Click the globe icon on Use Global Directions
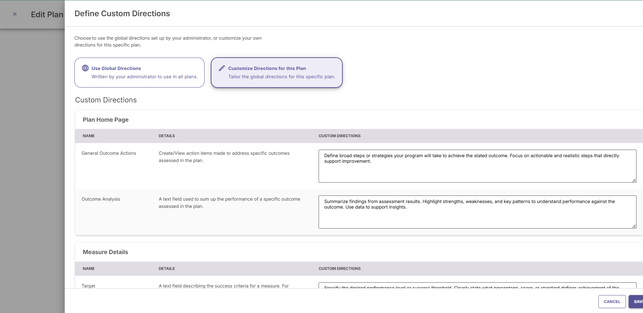This screenshot has width=643, height=313. [85, 68]
